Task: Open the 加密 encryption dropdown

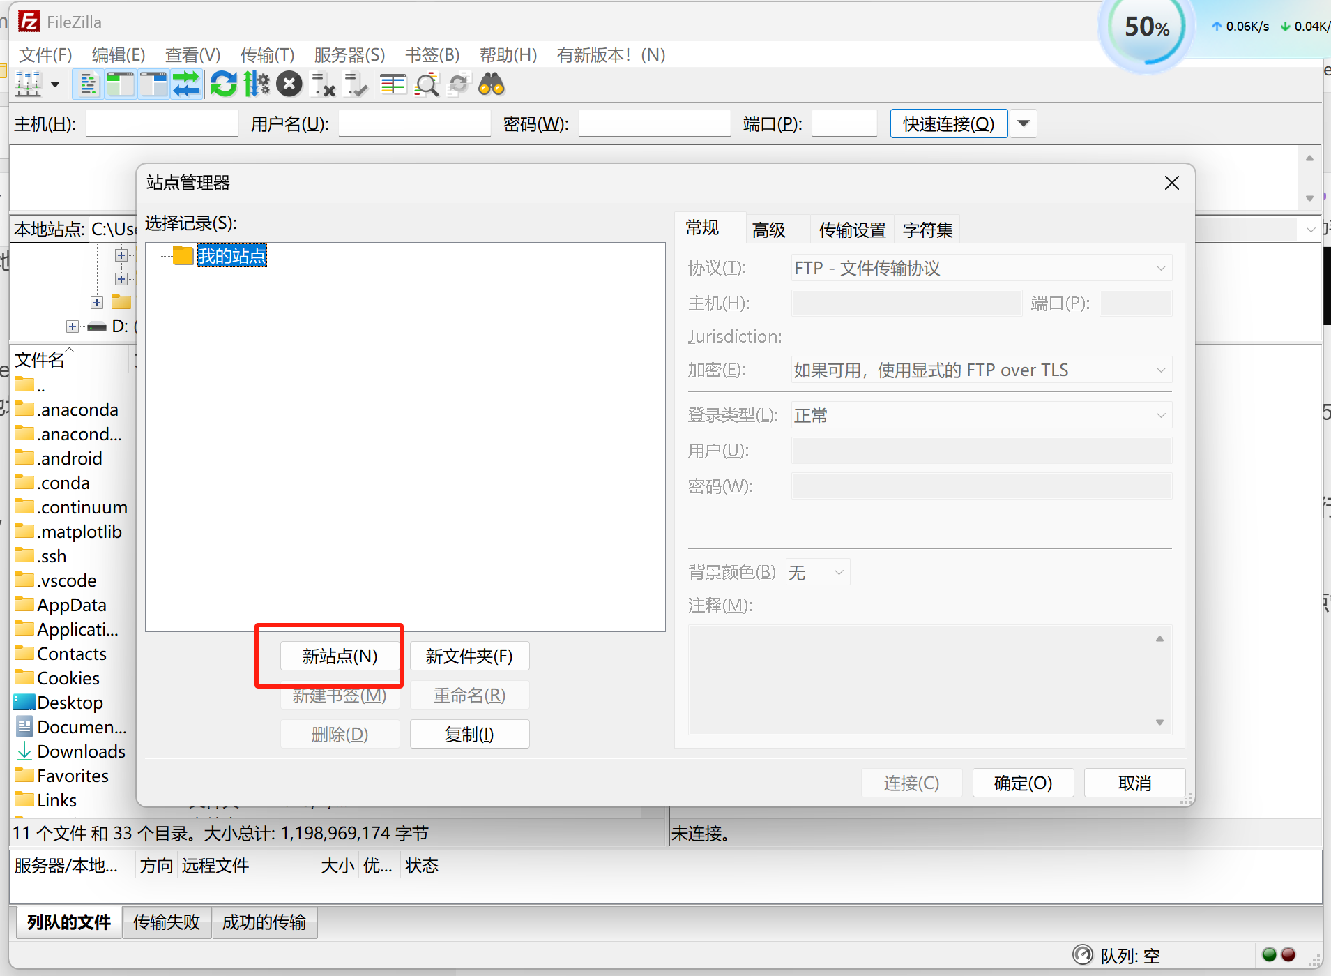Action: click(981, 370)
